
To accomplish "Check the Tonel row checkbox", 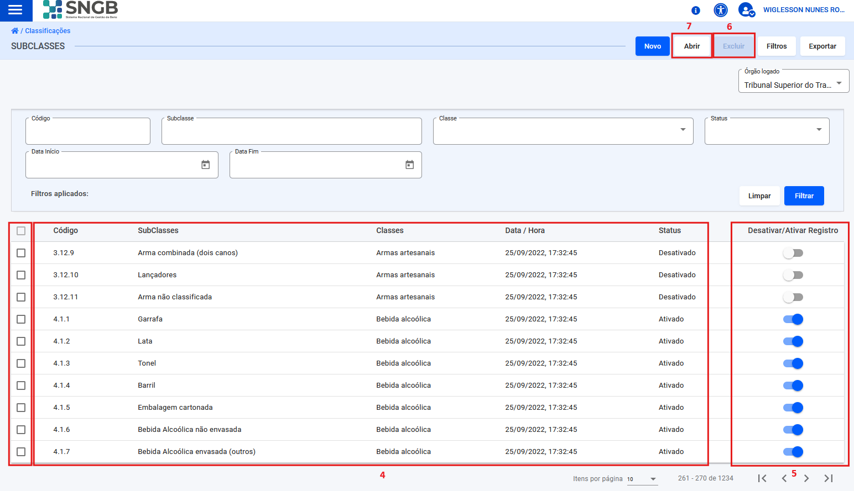I will [x=21, y=363].
